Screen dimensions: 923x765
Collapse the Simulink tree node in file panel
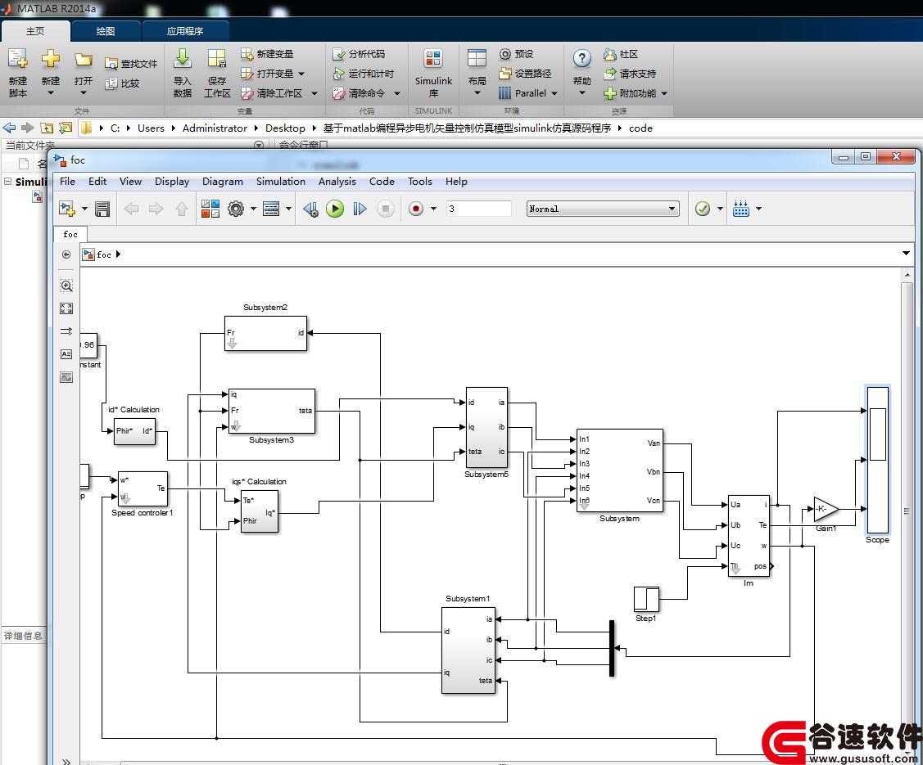(7, 181)
